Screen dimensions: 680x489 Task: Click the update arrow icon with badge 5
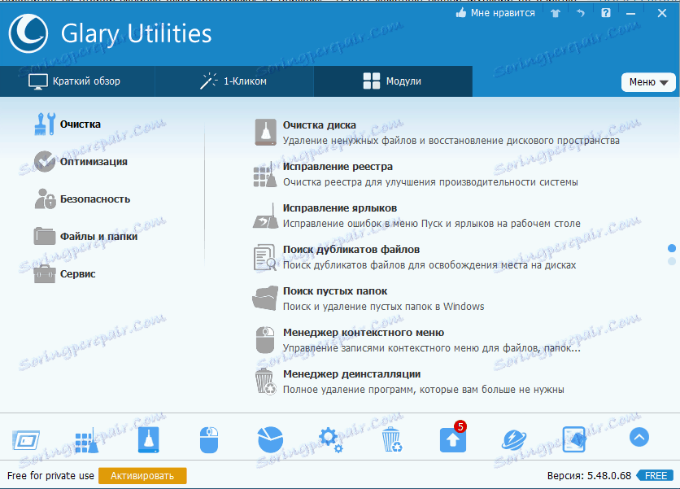click(452, 439)
